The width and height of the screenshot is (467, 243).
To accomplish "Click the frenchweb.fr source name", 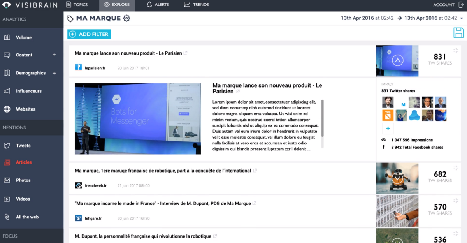I will [96, 186].
